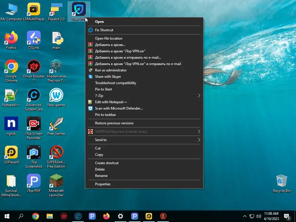The image size is (296, 222).
Task: Select the LDMultiPlayer desktop icon
Action: click(34, 12)
